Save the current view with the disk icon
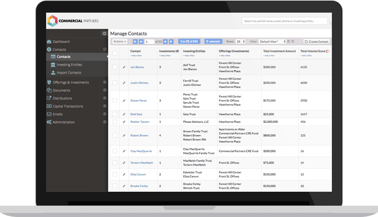This screenshot has height=217, width=378. coord(289,42)
